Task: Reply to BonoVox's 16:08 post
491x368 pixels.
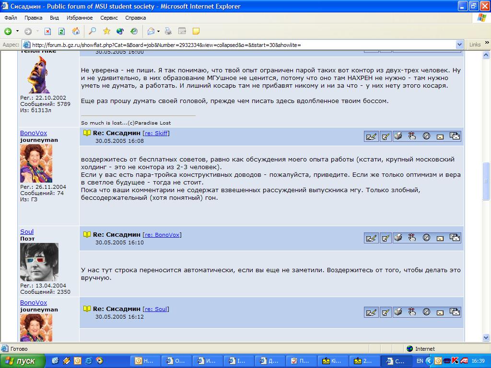Action: pyautogui.click(x=371, y=137)
